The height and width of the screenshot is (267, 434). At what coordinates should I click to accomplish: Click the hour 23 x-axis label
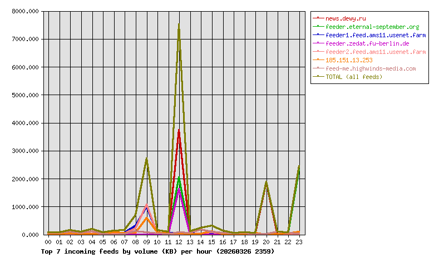(x=299, y=242)
